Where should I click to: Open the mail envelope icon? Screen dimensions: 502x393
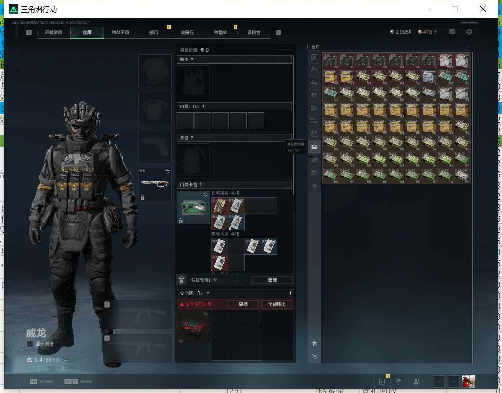(452, 32)
